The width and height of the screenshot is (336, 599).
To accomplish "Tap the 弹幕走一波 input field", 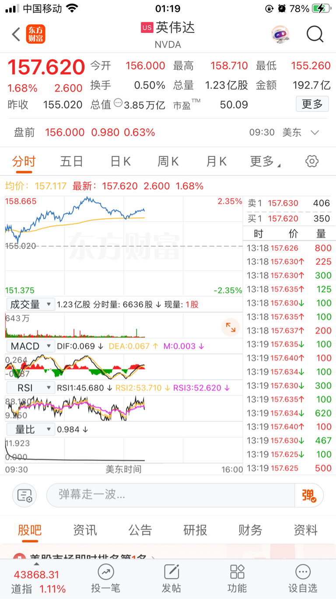I will 171,496.
